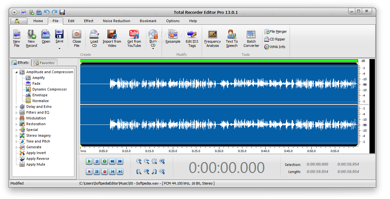Click the Skip to Start button
Viewport: 390px width, 199px height.
pyautogui.click(x=112, y=172)
